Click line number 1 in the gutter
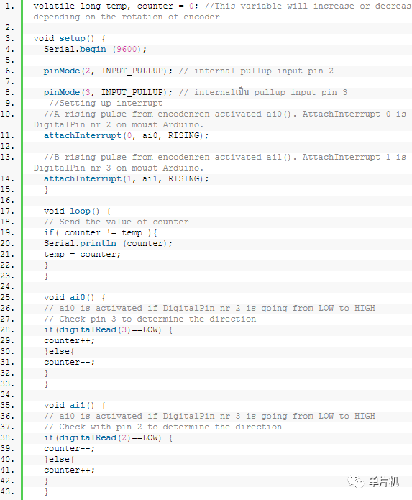412x500 pixels. click(x=9, y=6)
